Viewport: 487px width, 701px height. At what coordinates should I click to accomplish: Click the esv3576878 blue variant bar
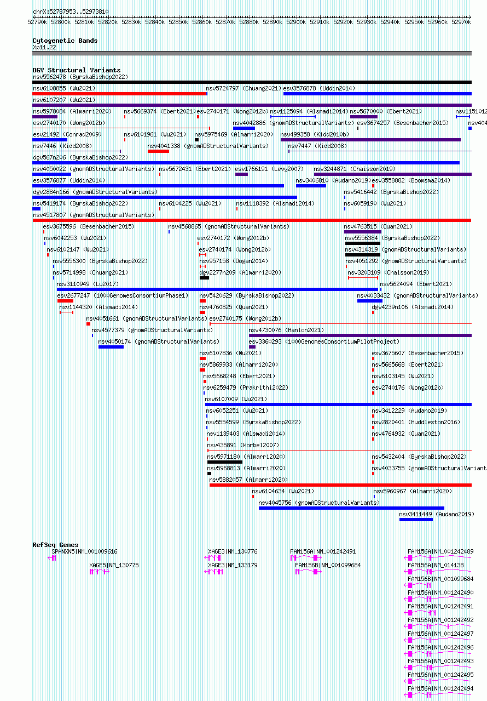[x=377, y=94]
